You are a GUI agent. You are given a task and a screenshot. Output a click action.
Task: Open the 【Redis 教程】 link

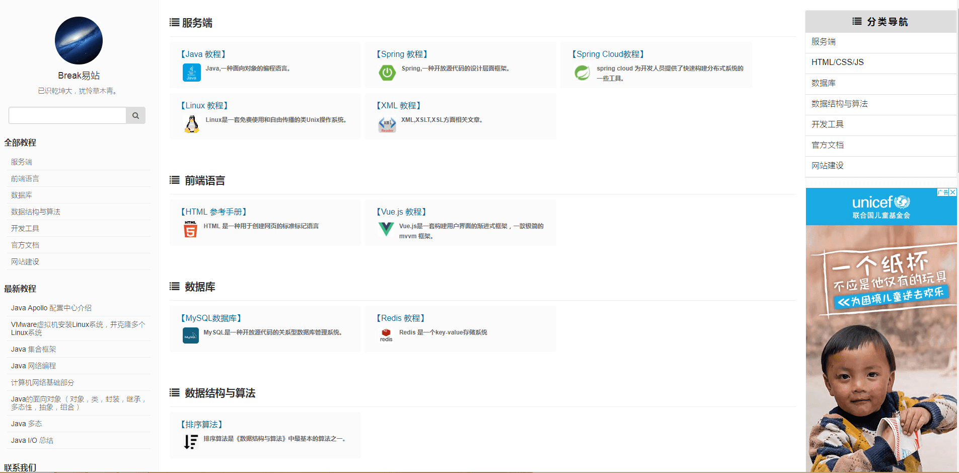click(x=401, y=318)
